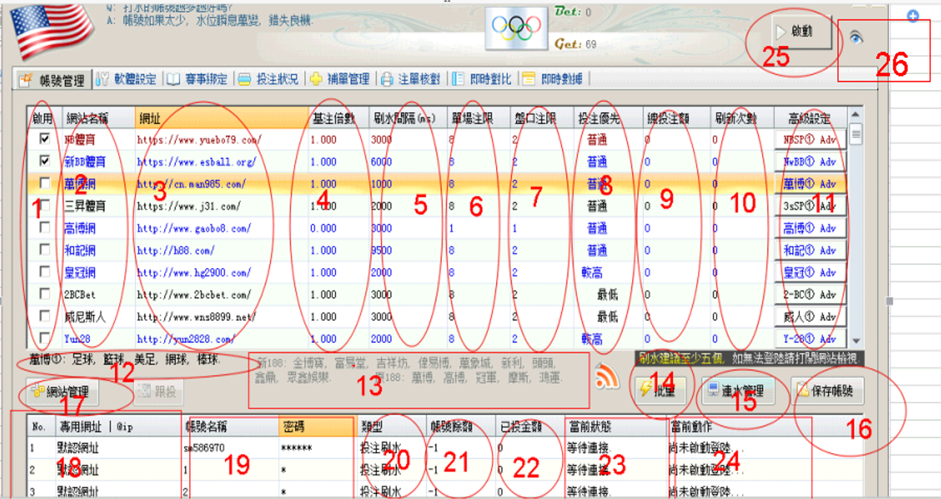
Task: Click the site list scrollbar up arrow
Action: pyautogui.click(x=856, y=114)
